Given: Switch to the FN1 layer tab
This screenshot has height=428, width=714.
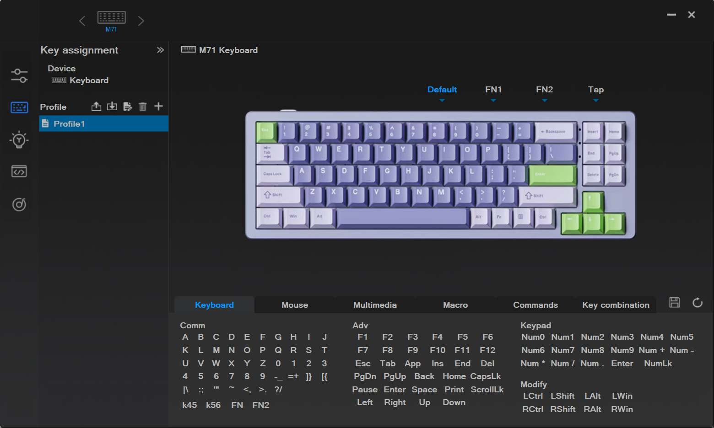Looking at the screenshot, I should pyautogui.click(x=493, y=90).
